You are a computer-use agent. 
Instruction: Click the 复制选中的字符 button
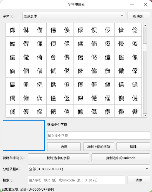tap(58, 158)
